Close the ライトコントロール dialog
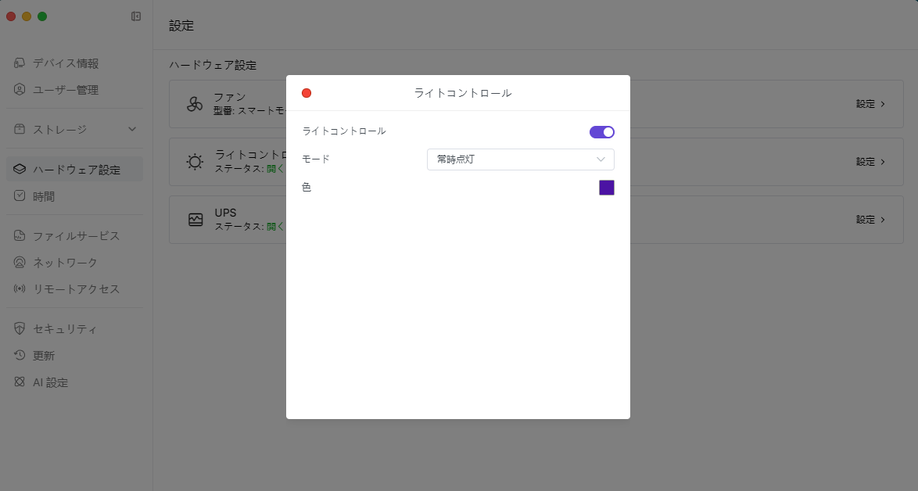The height and width of the screenshot is (491, 918). pyautogui.click(x=307, y=93)
